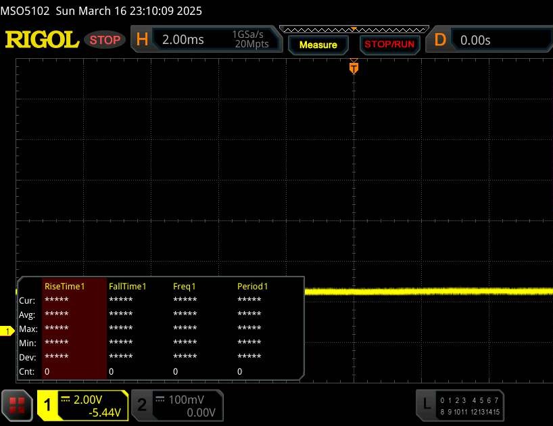The height and width of the screenshot is (426, 553).
Task: Select the FallTime1 measurement column
Action: pos(139,329)
